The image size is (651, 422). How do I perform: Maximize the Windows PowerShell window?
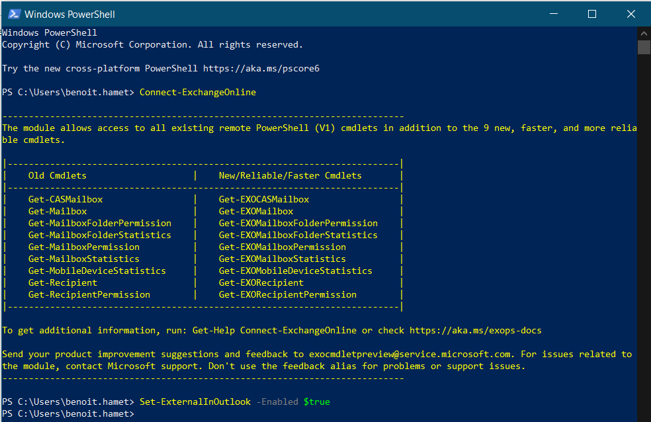click(592, 14)
